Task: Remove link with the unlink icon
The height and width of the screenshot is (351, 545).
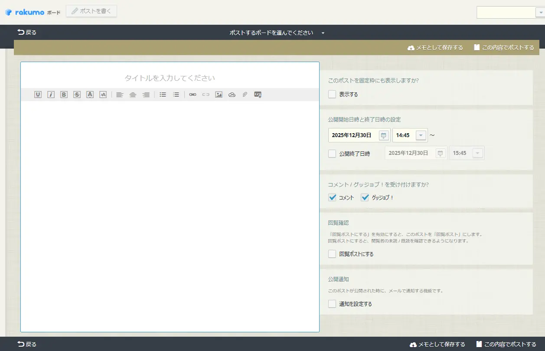Action: 206,95
